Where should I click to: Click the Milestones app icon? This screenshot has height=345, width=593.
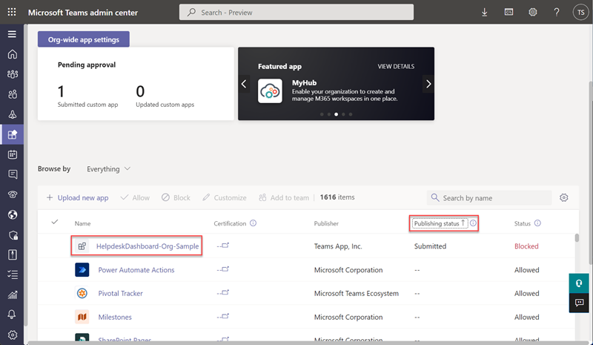coord(82,317)
